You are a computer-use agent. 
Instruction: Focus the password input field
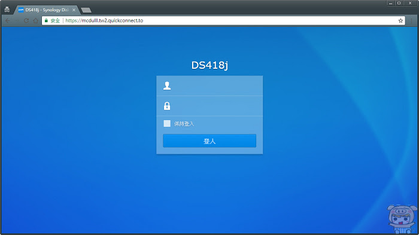pos(209,106)
